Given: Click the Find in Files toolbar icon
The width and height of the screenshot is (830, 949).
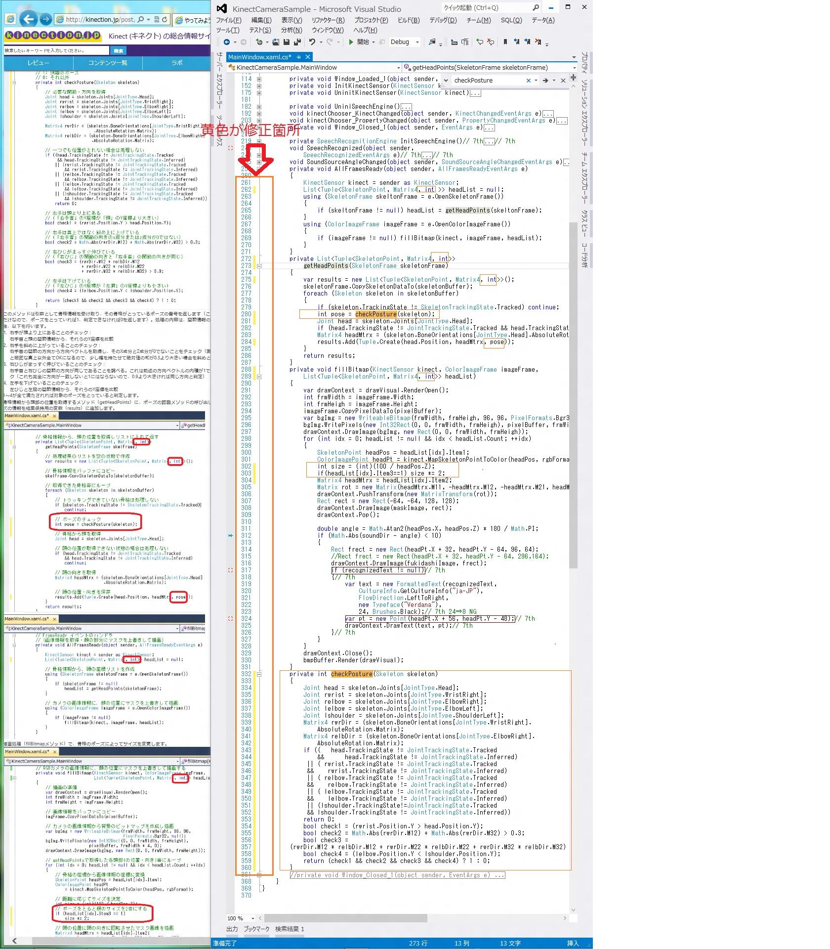Looking at the screenshot, I should coord(432,42).
